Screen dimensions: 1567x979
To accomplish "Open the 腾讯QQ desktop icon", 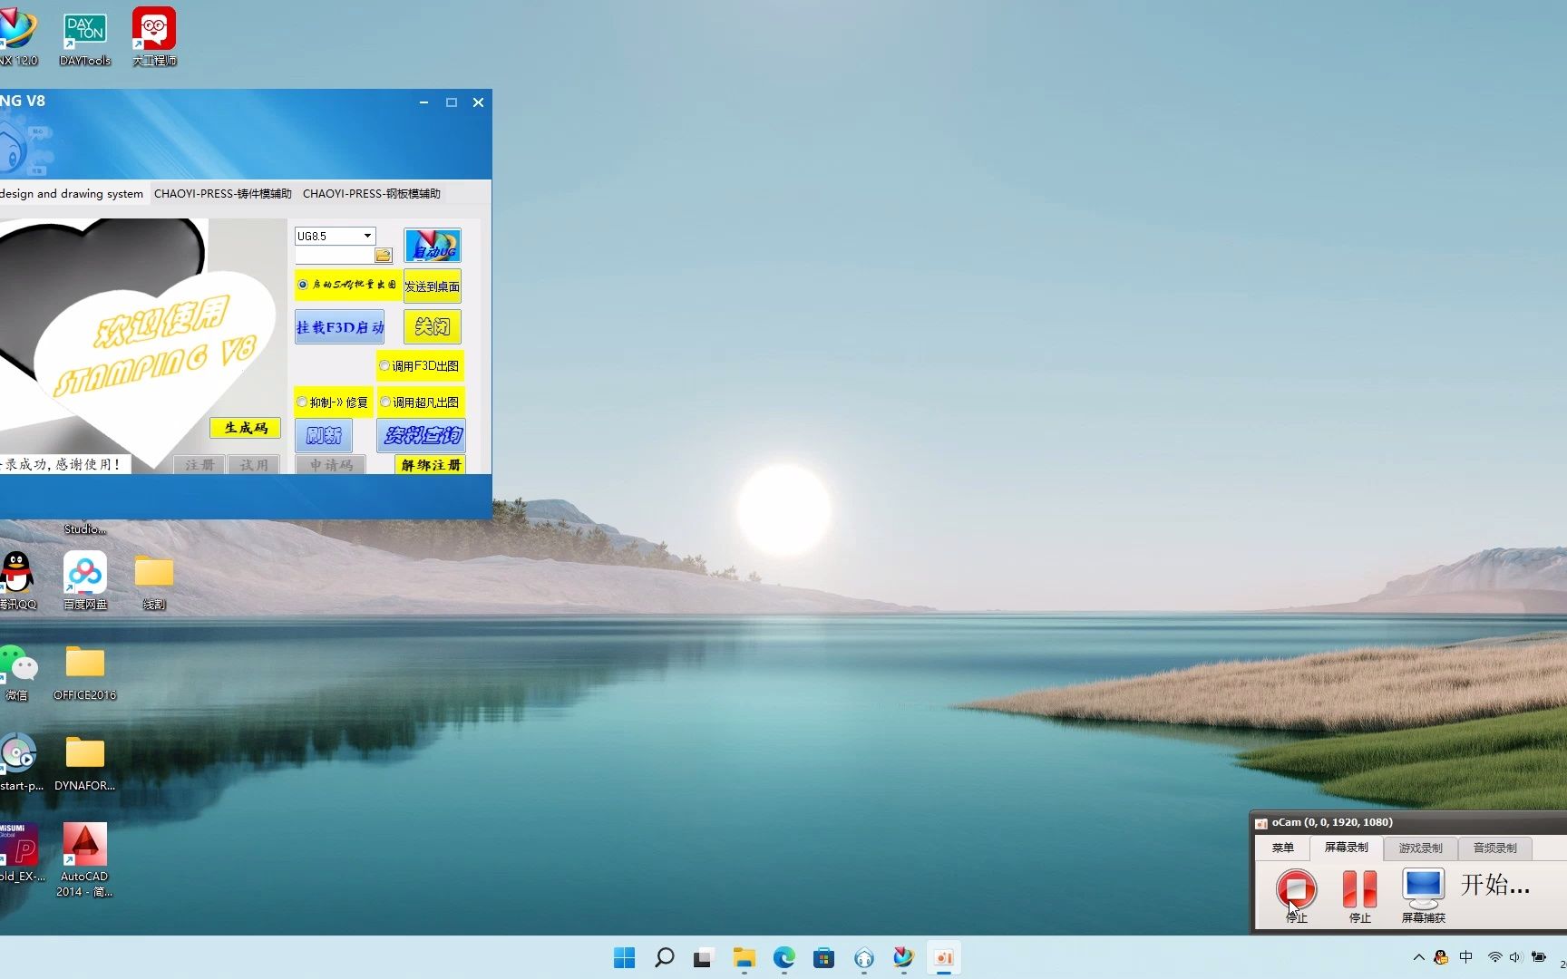I will 18,580.
